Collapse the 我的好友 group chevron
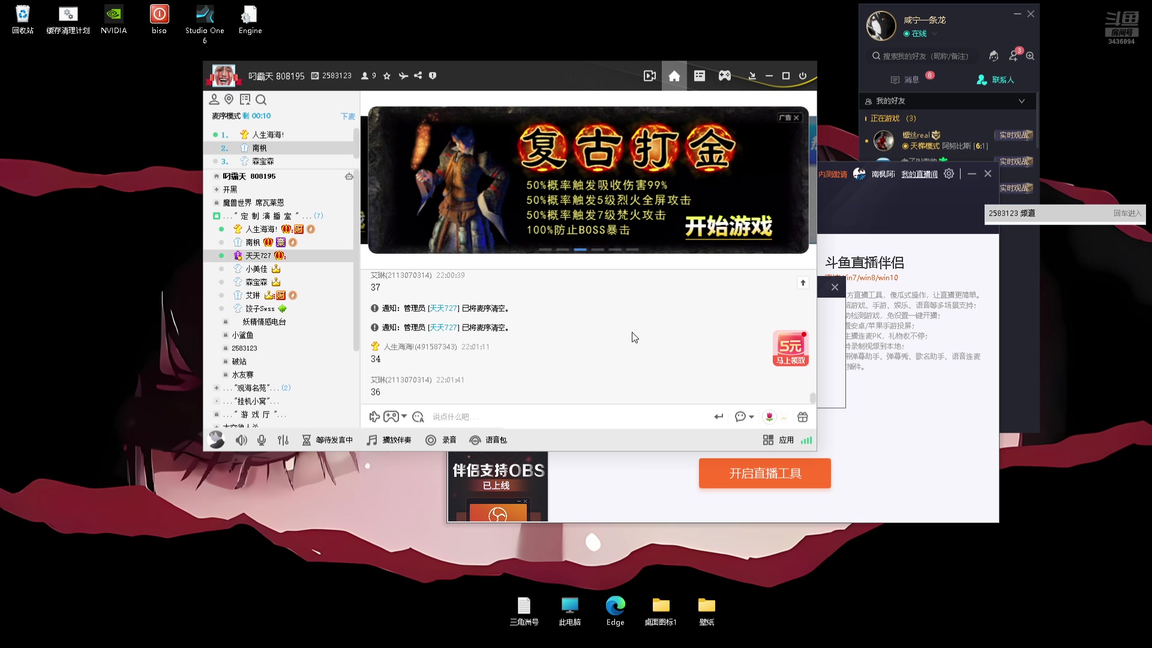The height and width of the screenshot is (648, 1152). [x=1022, y=101]
